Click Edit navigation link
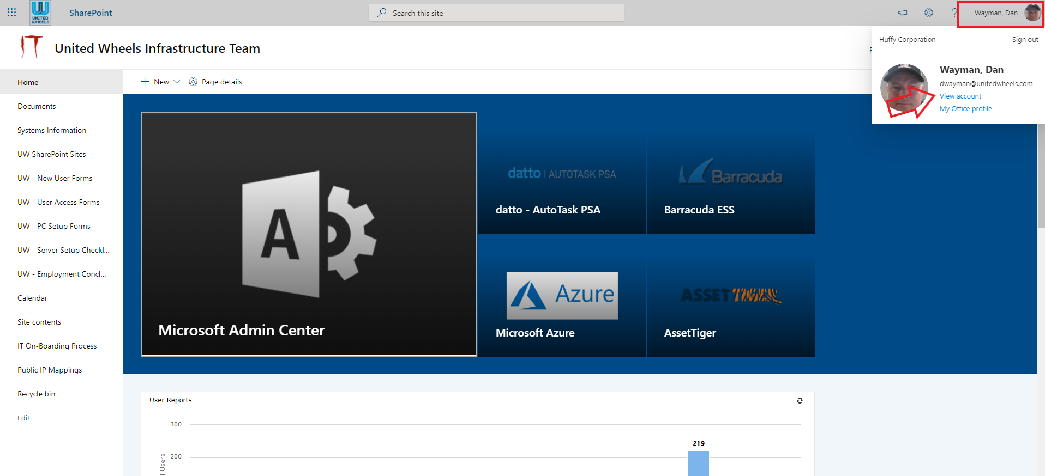The height and width of the screenshot is (476, 1045). 23,418
